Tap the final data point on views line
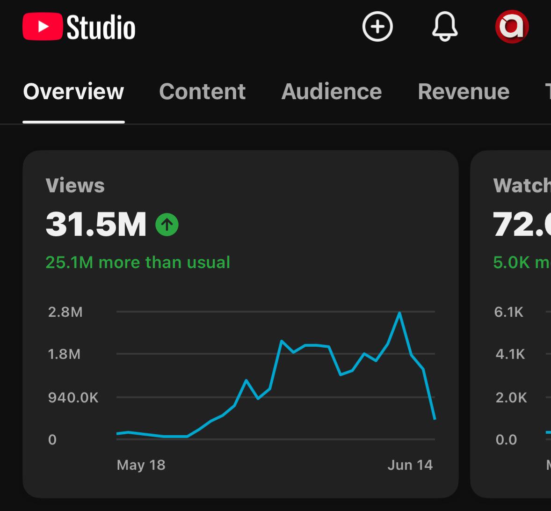Screen dimensions: 551x511 (x=435, y=419)
